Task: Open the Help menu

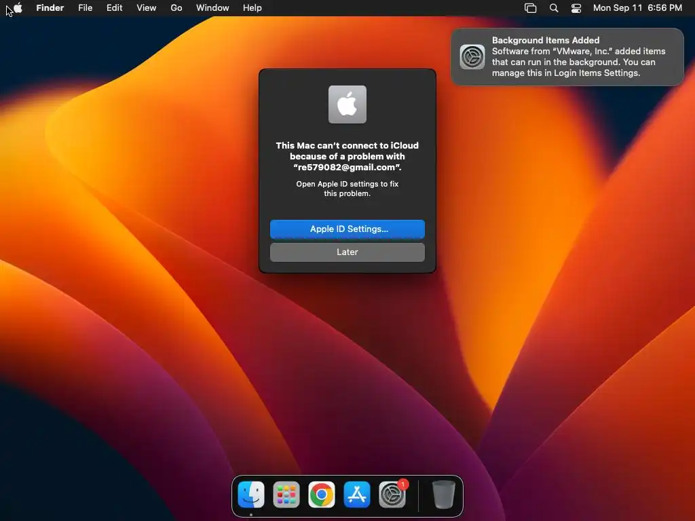Action: click(252, 8)
